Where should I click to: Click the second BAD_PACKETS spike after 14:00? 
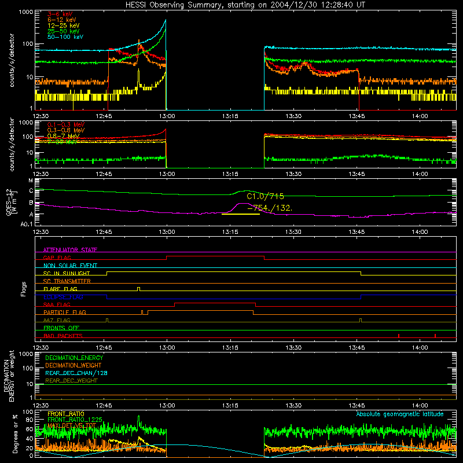(x=435, y=336)
